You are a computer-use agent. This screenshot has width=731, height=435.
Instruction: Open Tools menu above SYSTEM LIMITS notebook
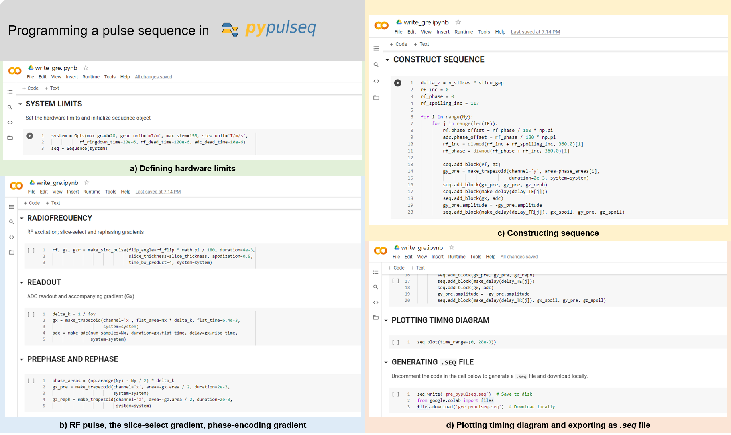click(x=110, y=77)
